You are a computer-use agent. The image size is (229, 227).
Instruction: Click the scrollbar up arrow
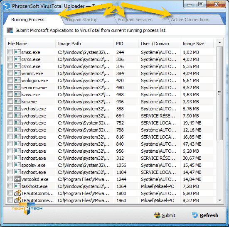[220, 42]
